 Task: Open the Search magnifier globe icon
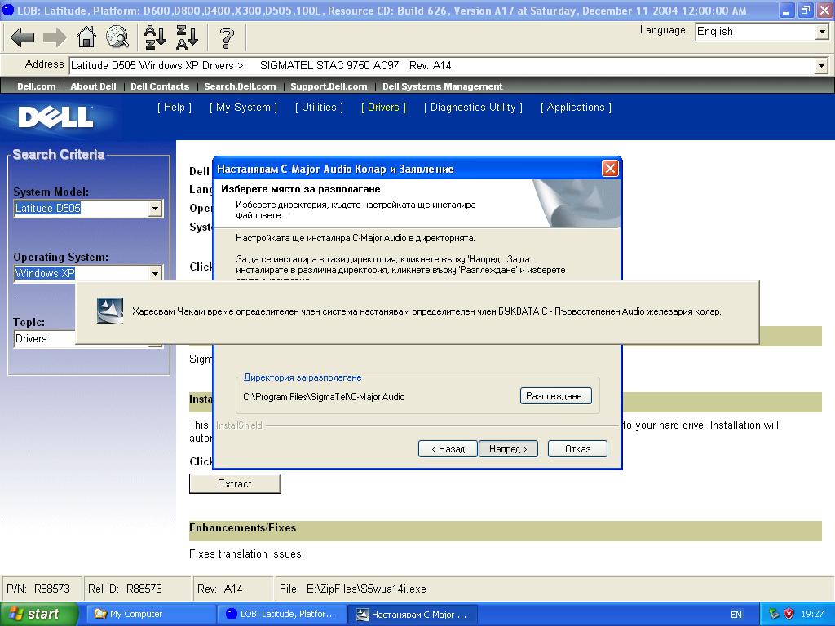(117, 37)
